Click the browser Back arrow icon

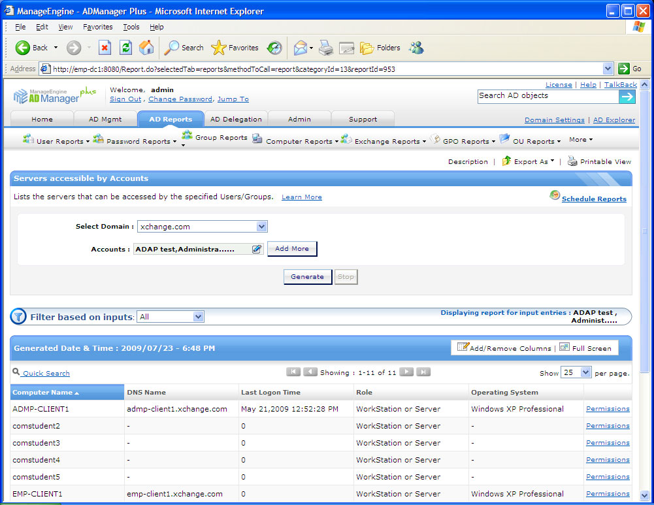22,48
